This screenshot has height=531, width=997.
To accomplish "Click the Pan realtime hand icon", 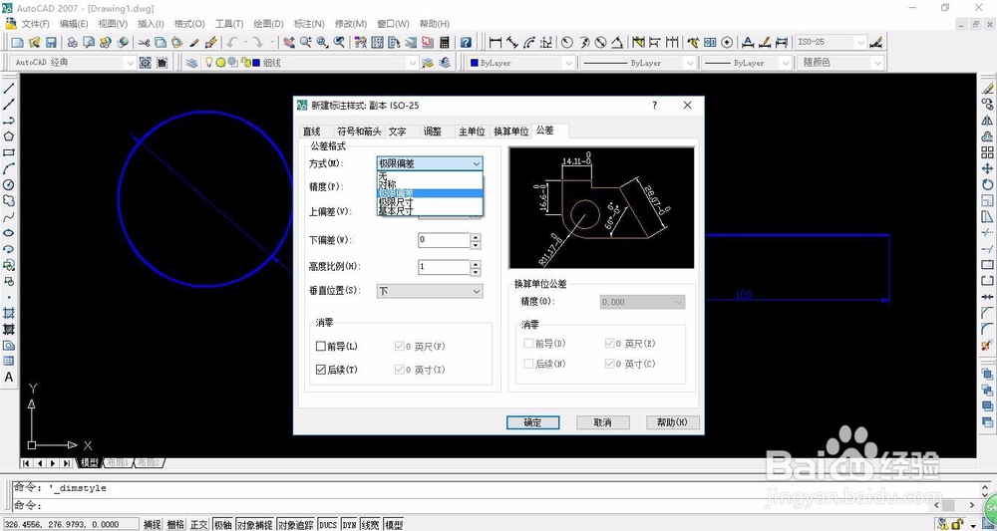I will click(289, 43).
